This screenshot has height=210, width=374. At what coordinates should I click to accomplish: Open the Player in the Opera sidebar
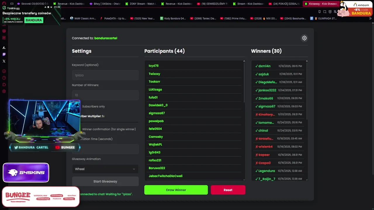click(4, 71)
